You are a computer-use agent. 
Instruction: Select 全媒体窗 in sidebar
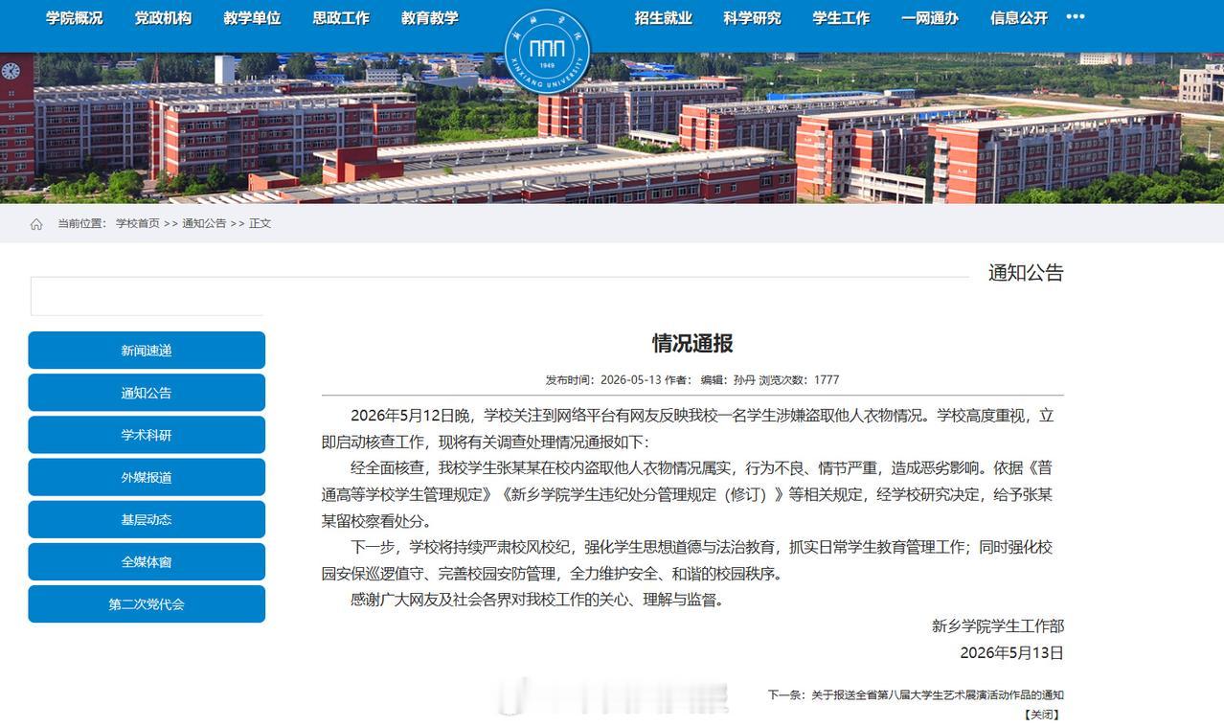[147, 561]
